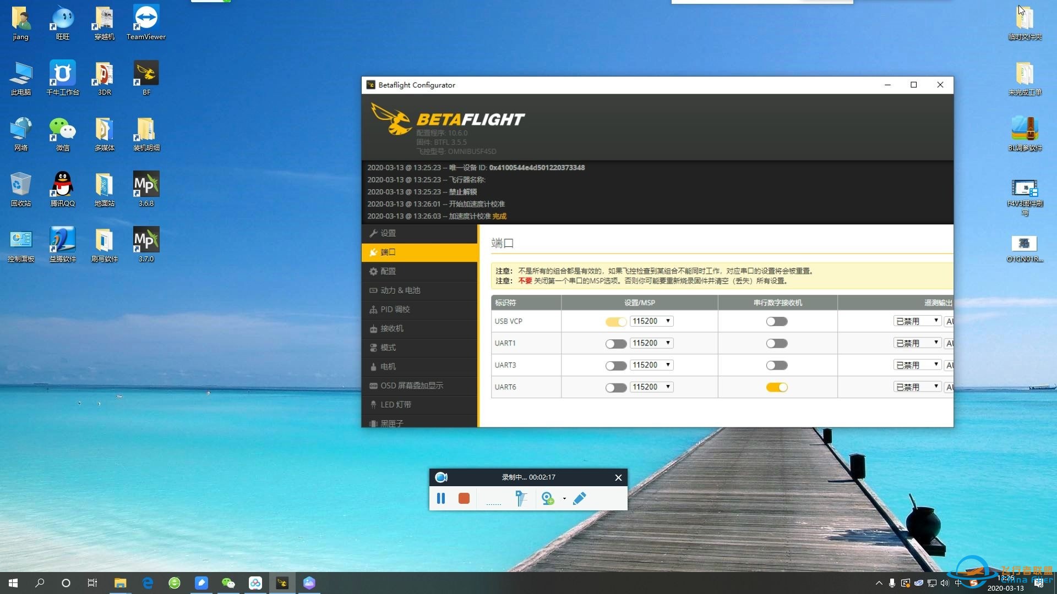Open UART6 telemetry 已禁用 dropdown
This screenshot has width=1057, height=594.
tap(917, 387)
